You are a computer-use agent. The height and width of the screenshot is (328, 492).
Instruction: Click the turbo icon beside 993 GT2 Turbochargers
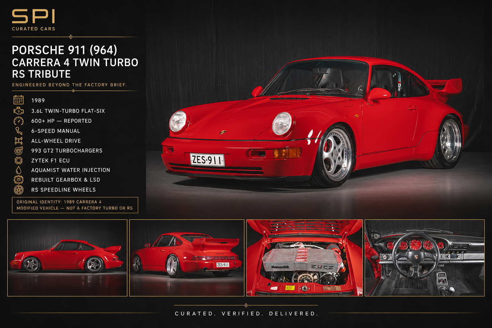click(x=19, y=151)
